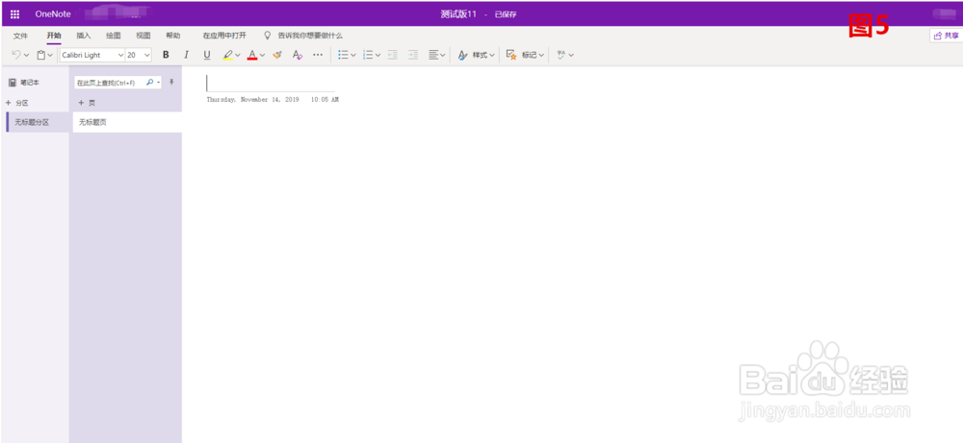
Task: Click the page title field
Action: click(271, 83)
